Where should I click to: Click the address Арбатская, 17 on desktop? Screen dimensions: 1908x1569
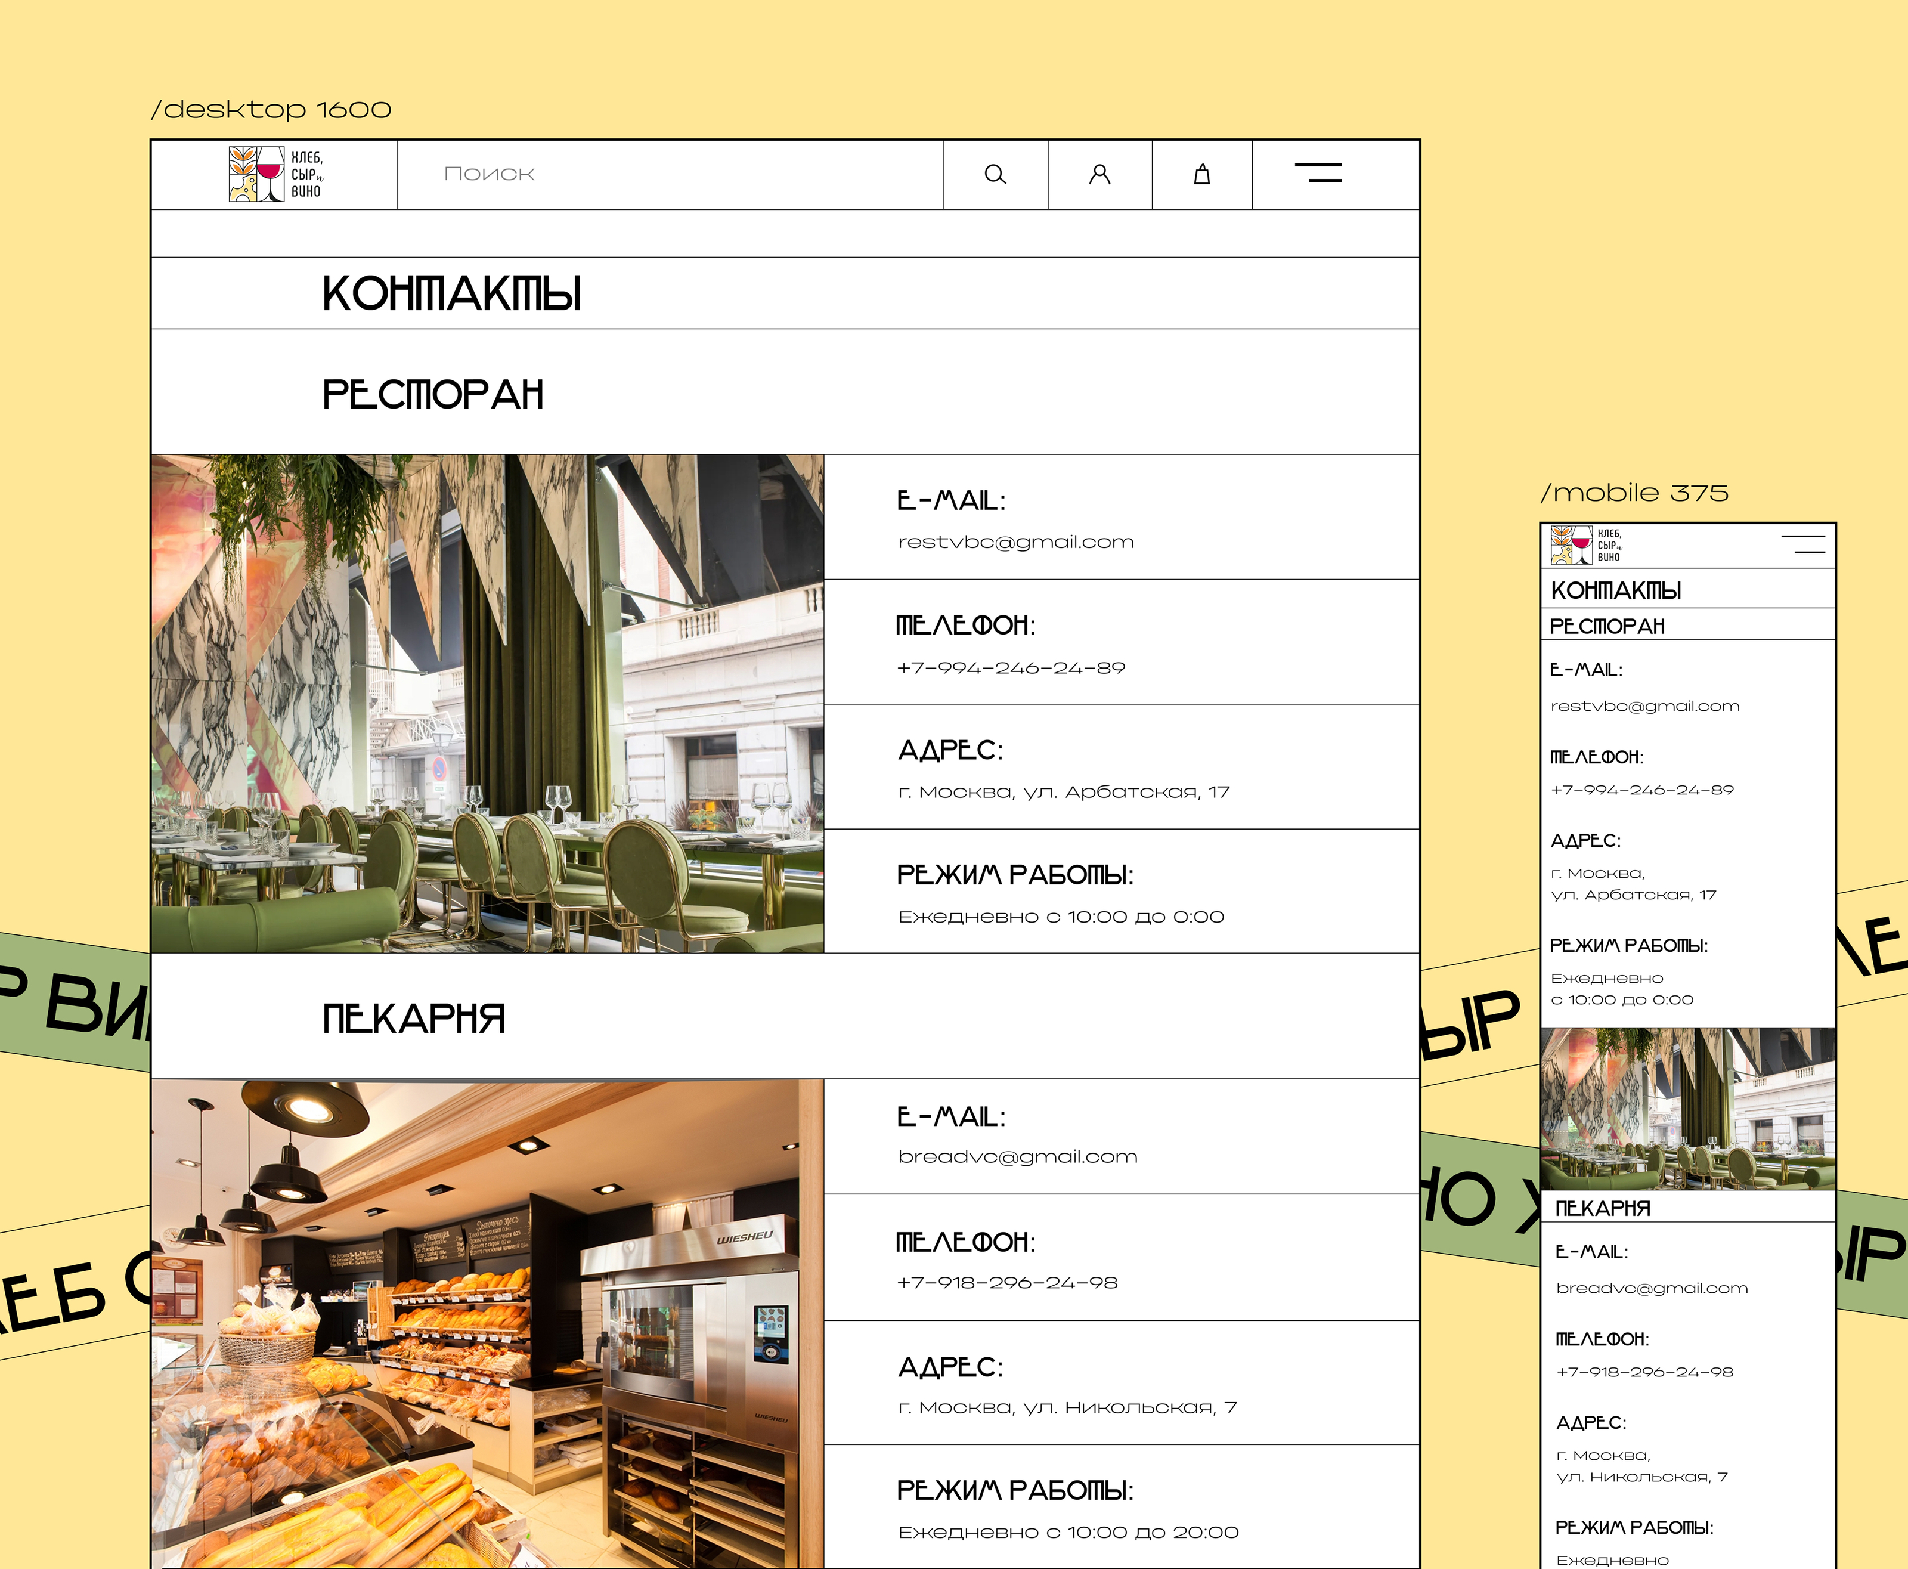[1063, 793]
